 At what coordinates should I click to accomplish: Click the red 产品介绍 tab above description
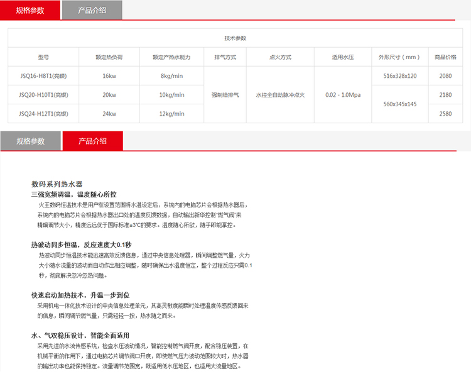click(x=92, y=141)
